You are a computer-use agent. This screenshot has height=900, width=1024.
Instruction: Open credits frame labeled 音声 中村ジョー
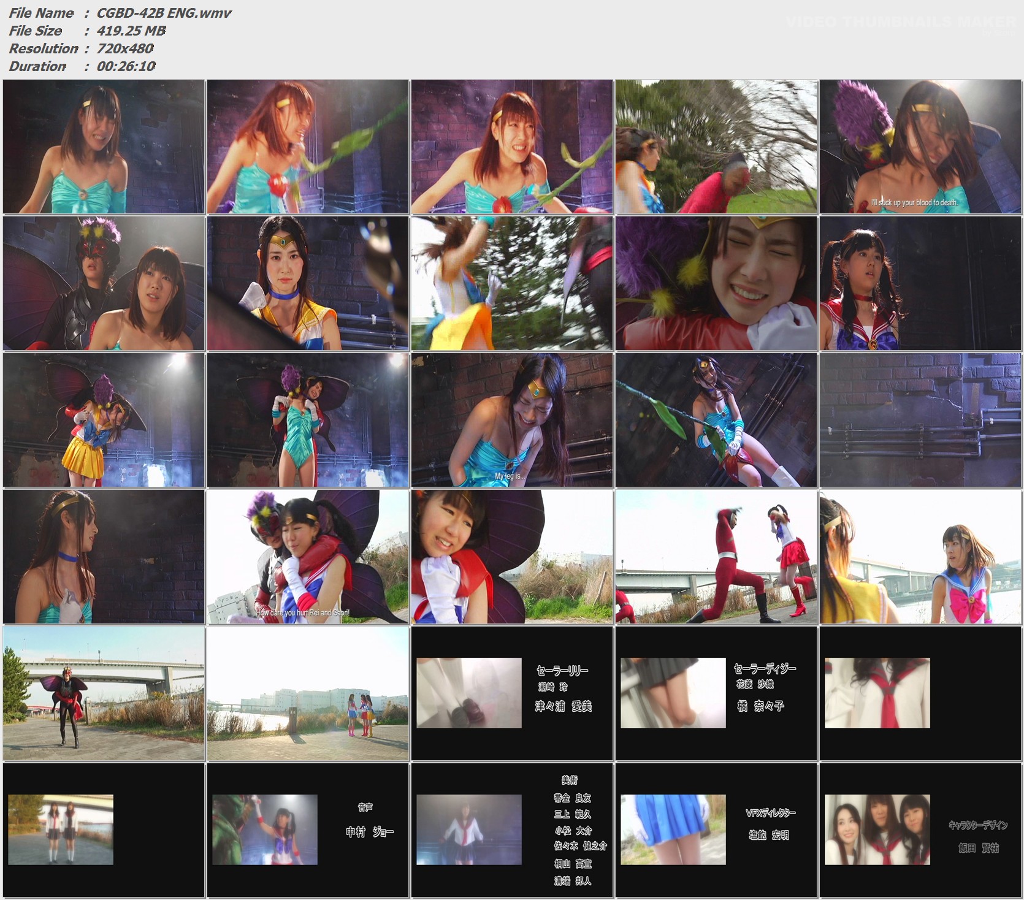pyautogui.click(x=308, y=830)
